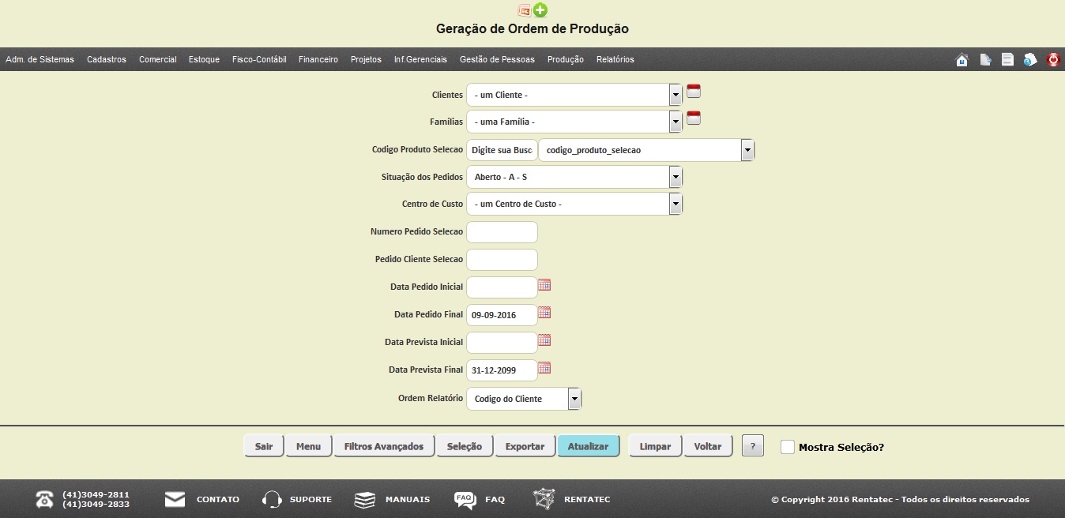Screen dimensions: 1065x518
Task: Open the Cadastros menu
Action: (x=107, y=59)
